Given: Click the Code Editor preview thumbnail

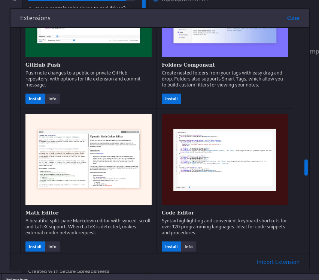Looking at the screenshot, I should click(x=225, y=159).
